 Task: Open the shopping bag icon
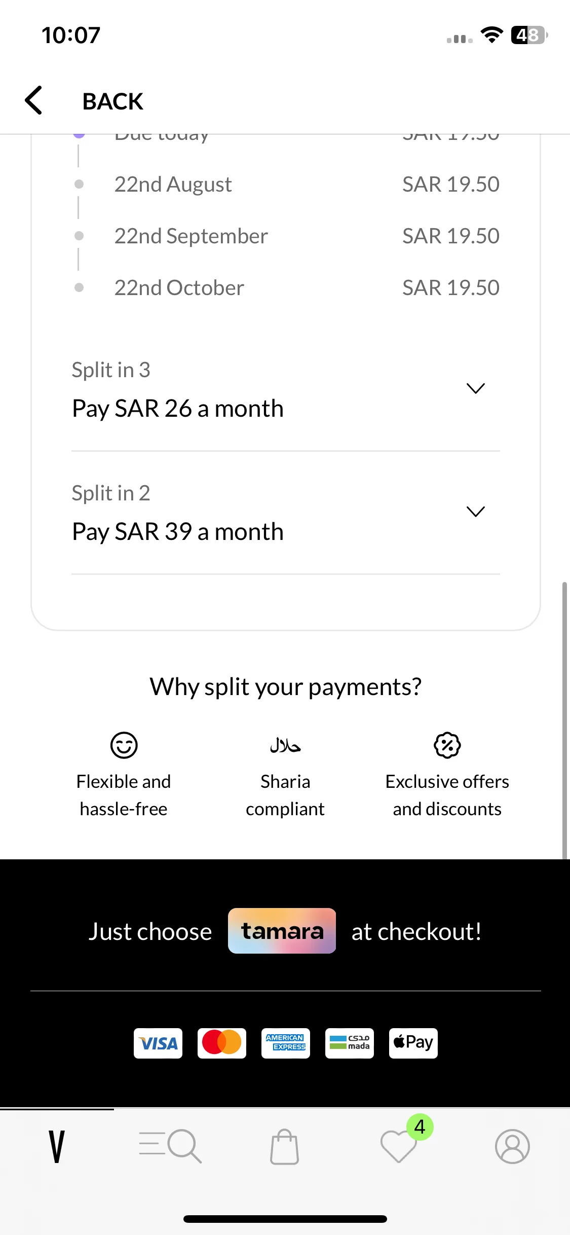pyautogui.click(x=284, y=1146)
